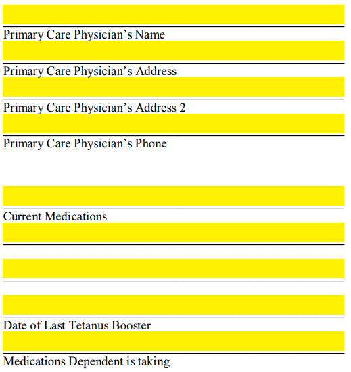Click field directly above Date of Last Tetanus Booster

173,304
